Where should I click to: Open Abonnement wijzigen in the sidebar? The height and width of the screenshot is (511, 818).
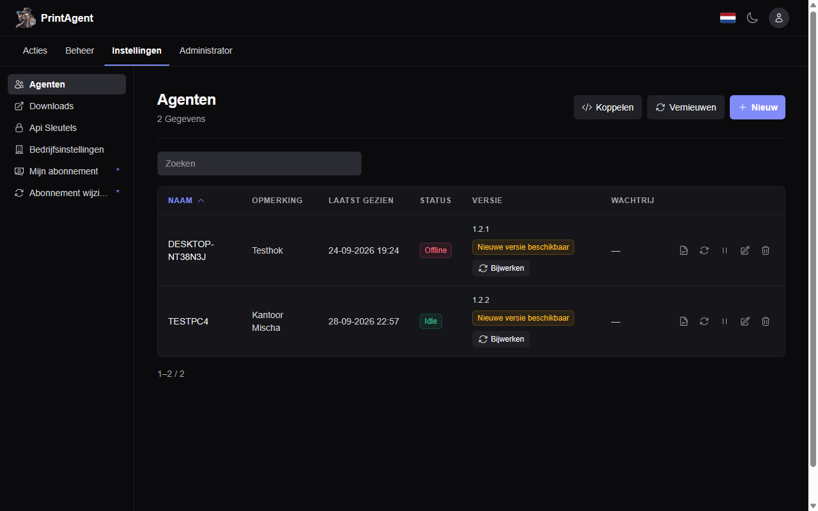click(x=66, y=193)
